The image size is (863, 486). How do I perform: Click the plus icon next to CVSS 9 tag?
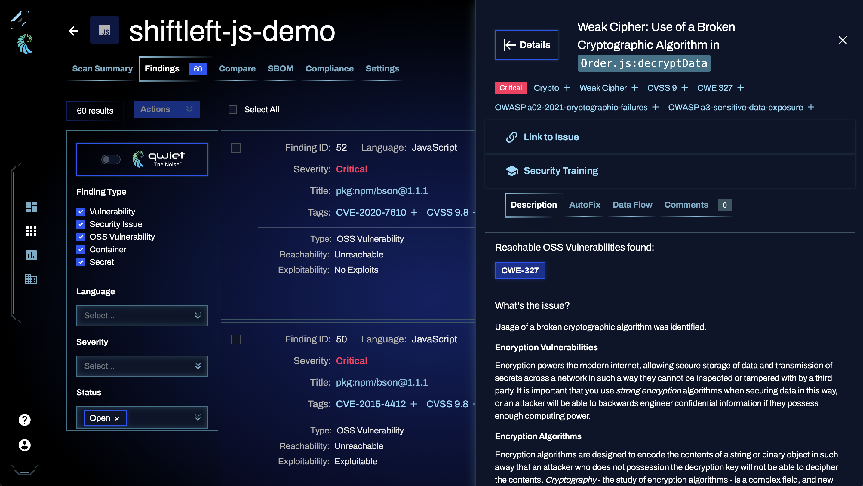(x=685, y=88)
